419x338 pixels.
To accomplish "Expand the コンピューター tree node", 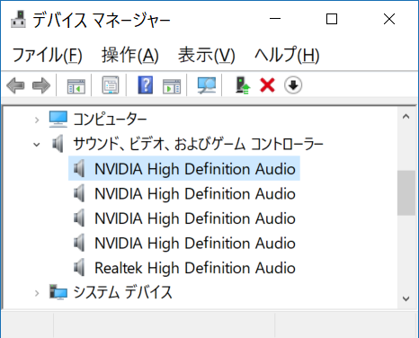I will click(x=37, y=120).
